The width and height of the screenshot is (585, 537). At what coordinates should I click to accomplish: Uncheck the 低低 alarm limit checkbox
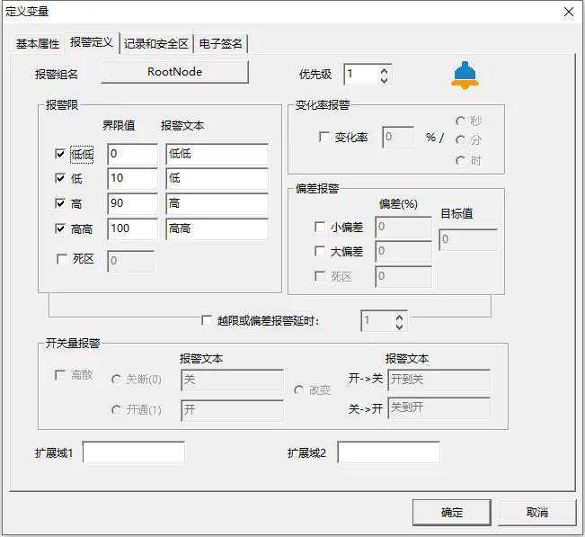60,155
